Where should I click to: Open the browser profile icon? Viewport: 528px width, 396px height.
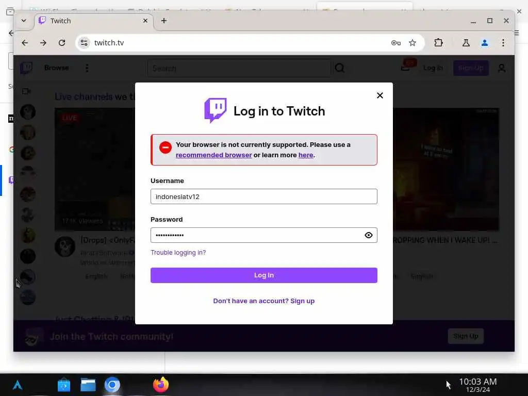[x=485, y=43]
